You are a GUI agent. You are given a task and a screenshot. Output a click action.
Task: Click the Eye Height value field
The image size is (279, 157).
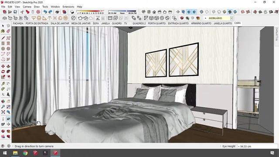coord(257,147)
